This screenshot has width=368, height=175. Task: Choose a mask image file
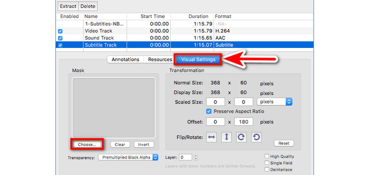[87, 145]
